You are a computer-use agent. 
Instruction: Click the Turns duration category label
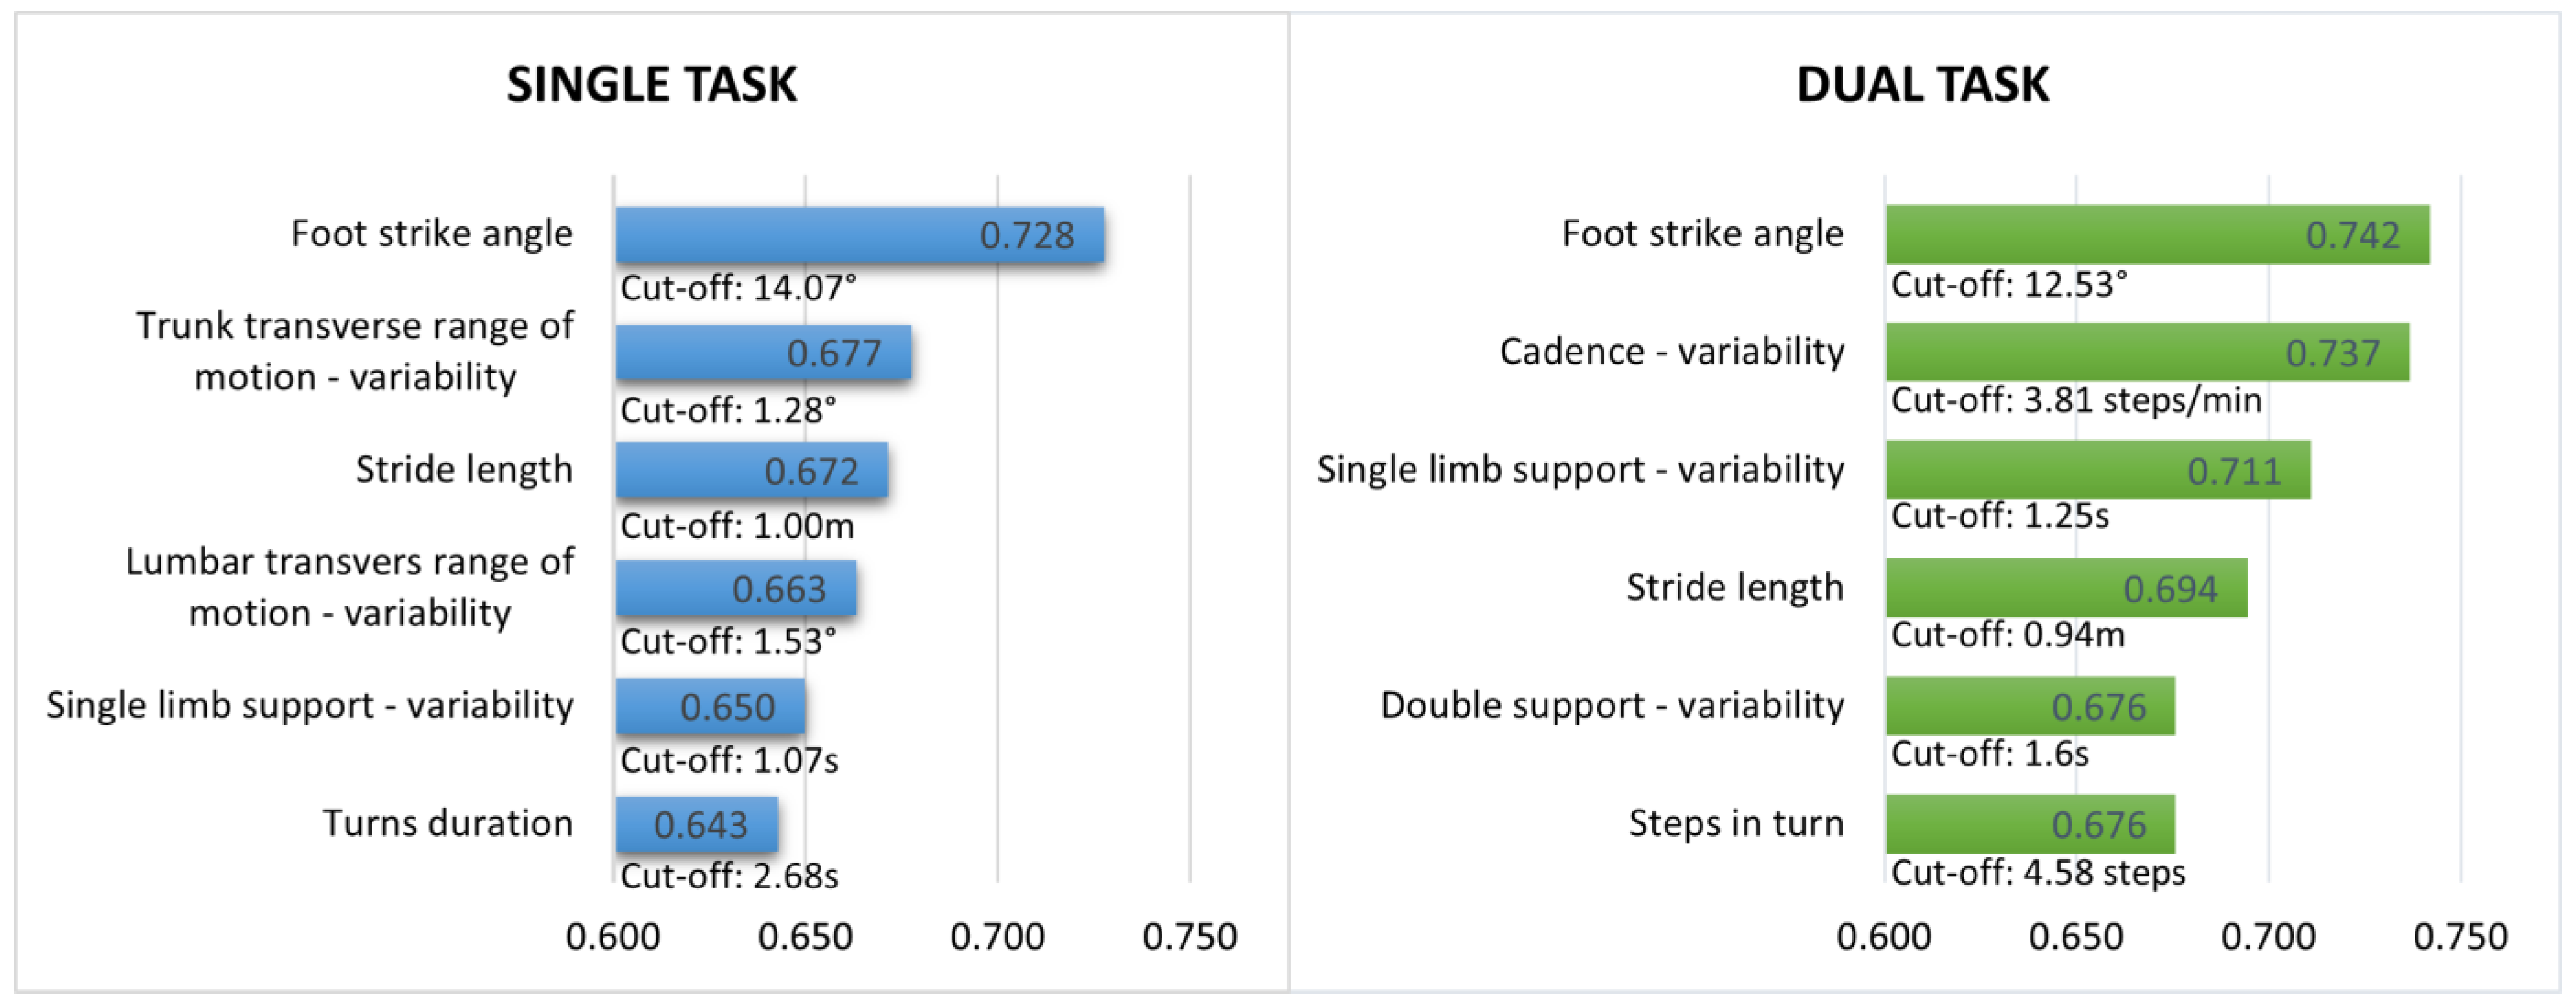(x=447, y=823)
